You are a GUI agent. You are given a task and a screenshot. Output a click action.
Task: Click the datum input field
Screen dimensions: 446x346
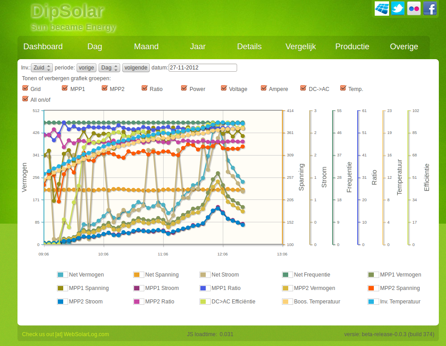pos(202,67)
